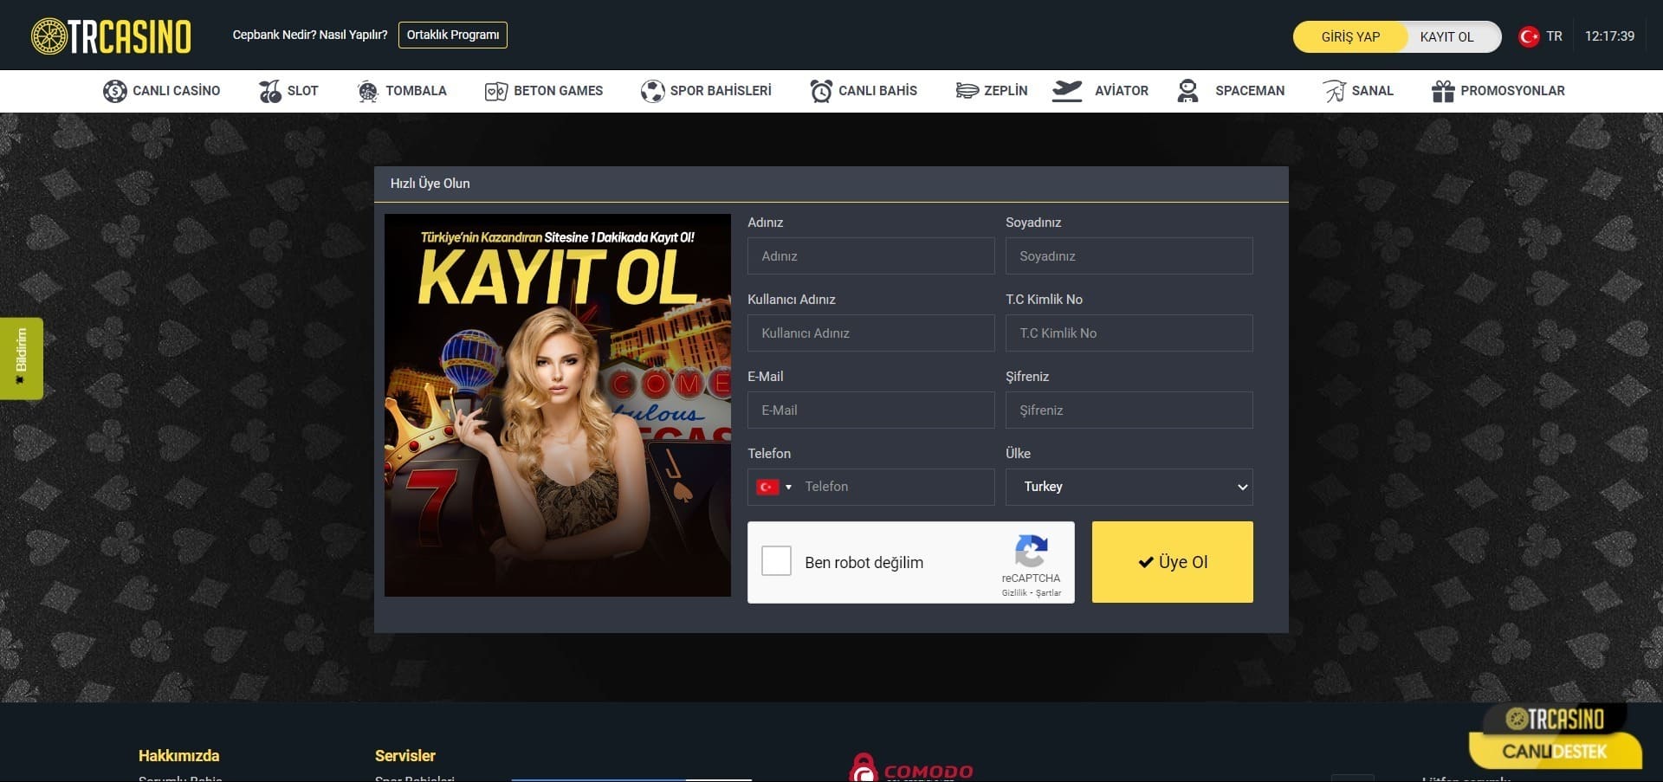This screenshot has height=782, width=1663.
Task: Click the Spor Bahisleri soccer ball icon
Action: click(652, 91)
